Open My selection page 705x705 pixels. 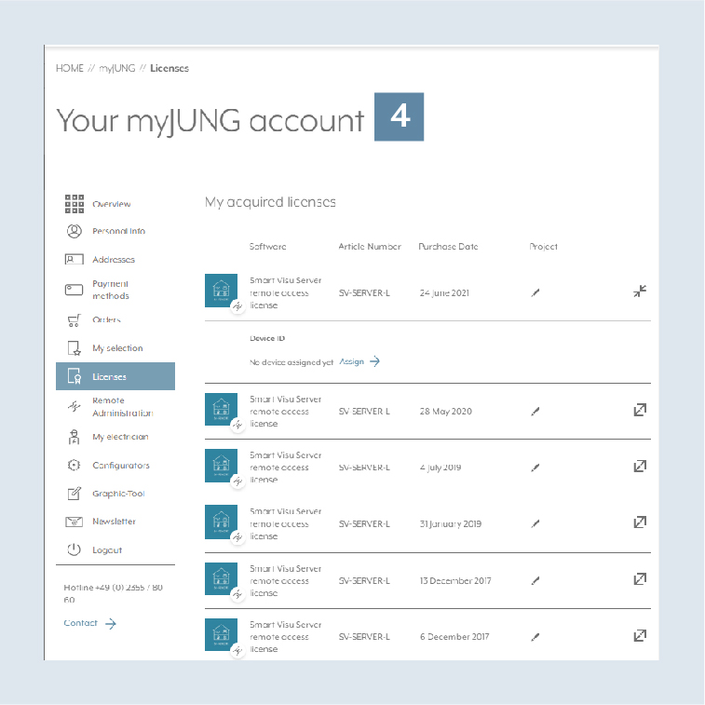pos(115,348)
